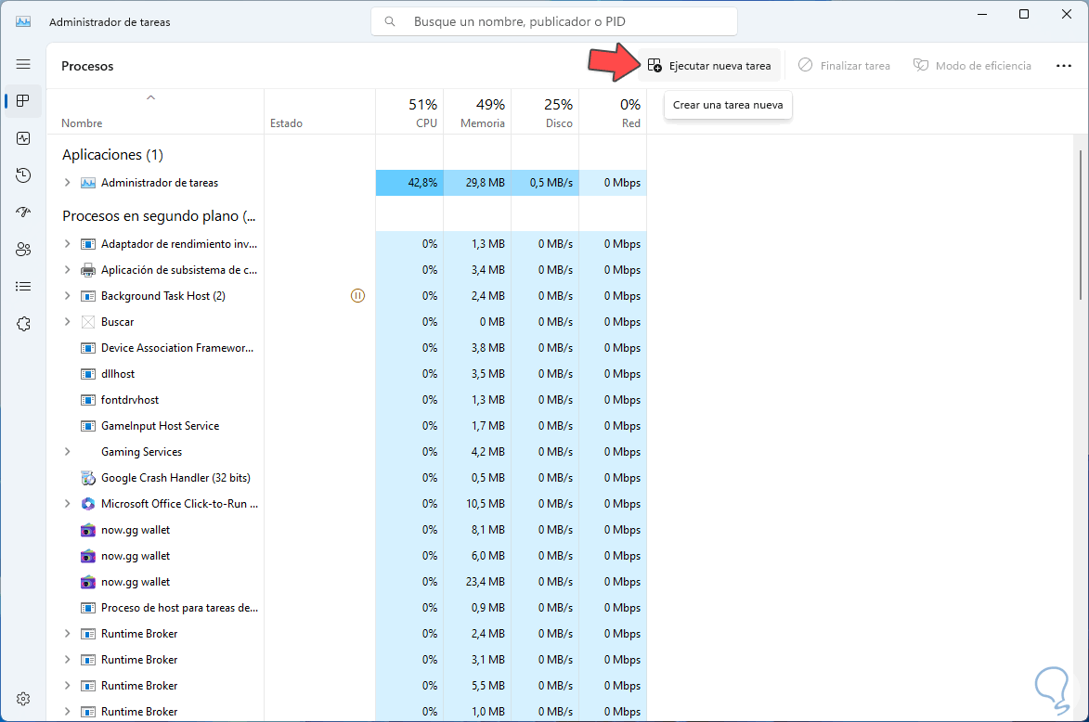This screenshot has height=722, width=1089.
Task: Sort by the Disco column header
Action: click(x=545, y=111)
